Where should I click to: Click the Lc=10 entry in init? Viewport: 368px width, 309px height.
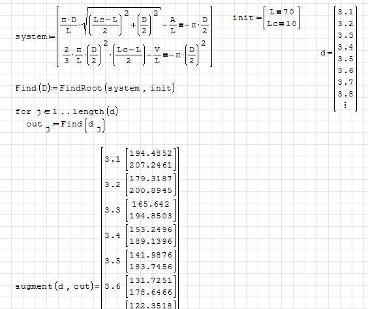[282, 23]
